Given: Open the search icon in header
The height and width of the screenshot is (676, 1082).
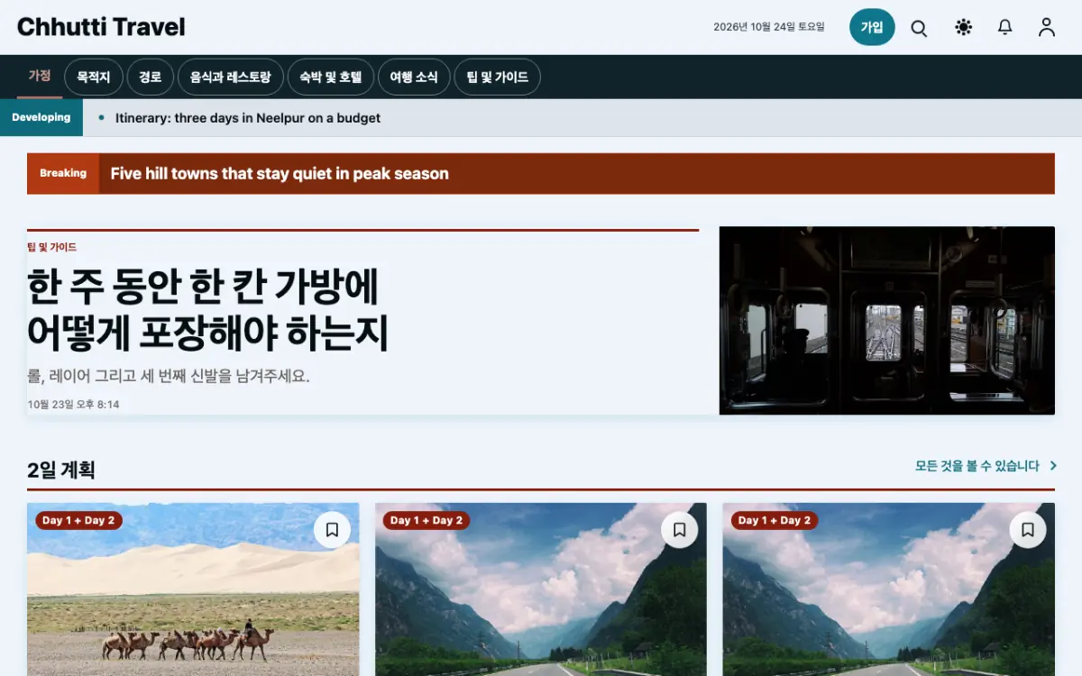Looking at the screenshot, I should [919, 28].
